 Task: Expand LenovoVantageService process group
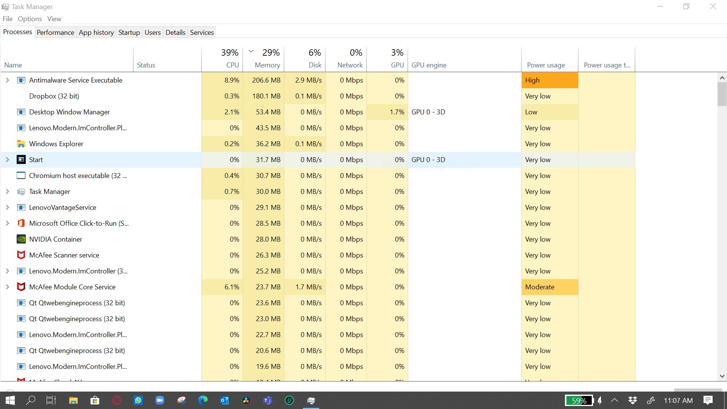pyautogui.click(x=7, y=208)
